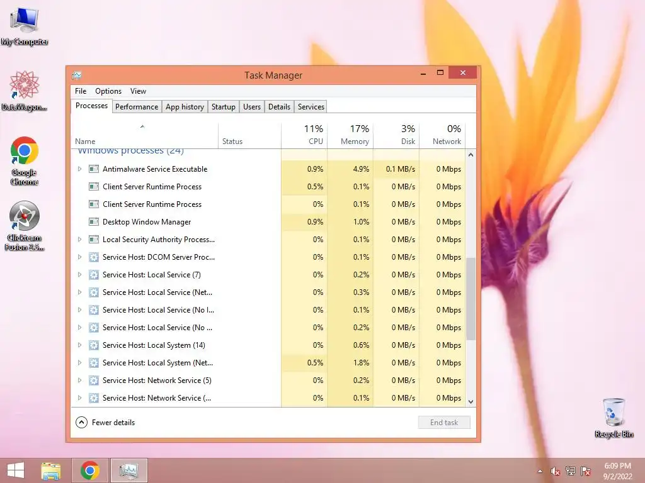Select the Desktop Window Manager row

tap(268, 222)
